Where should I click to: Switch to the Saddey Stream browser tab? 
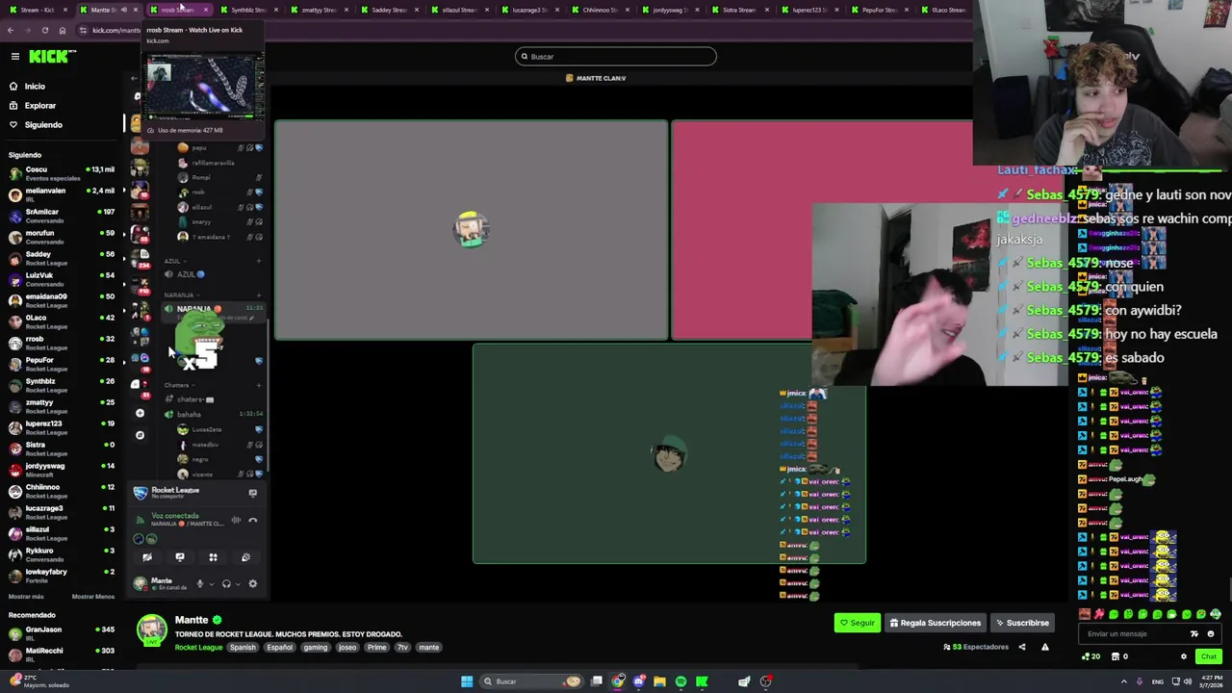pyautogui.click(x=389, y=10)
